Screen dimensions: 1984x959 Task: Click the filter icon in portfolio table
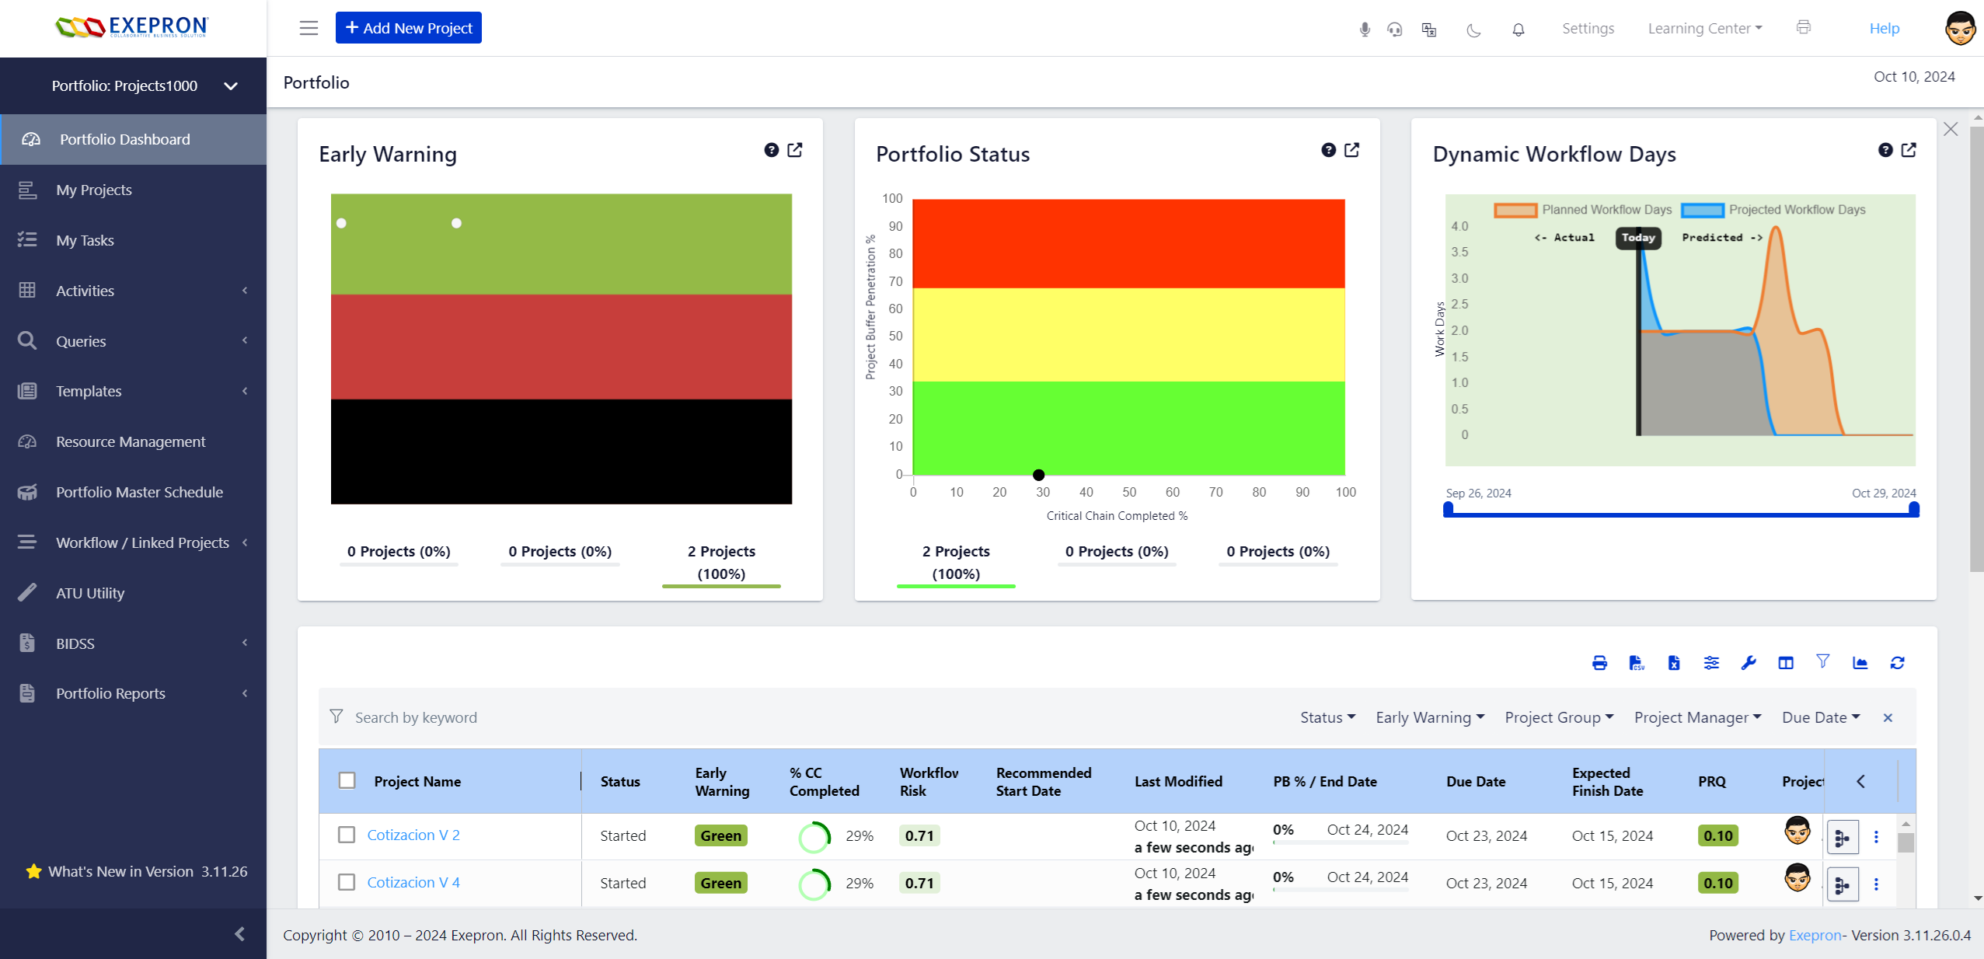pyautogui.click(x=1822, y=663)
